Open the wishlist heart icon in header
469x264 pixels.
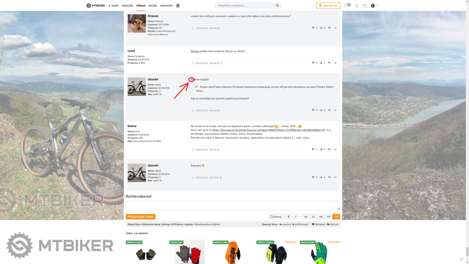(x=346, y=6)
